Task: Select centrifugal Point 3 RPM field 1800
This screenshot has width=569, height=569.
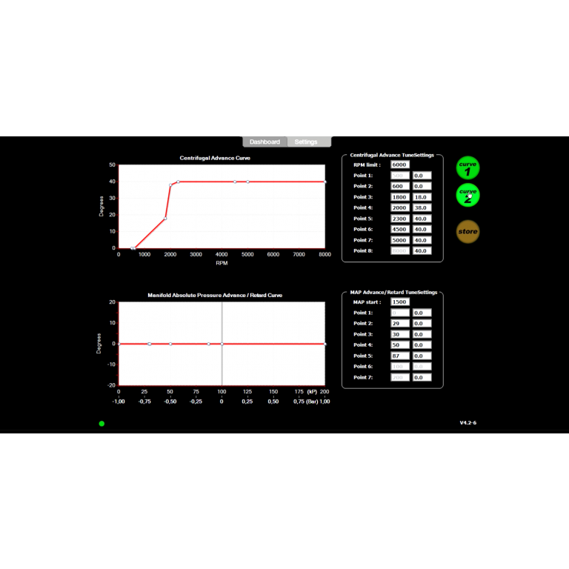Action: [x=400, y=197]
